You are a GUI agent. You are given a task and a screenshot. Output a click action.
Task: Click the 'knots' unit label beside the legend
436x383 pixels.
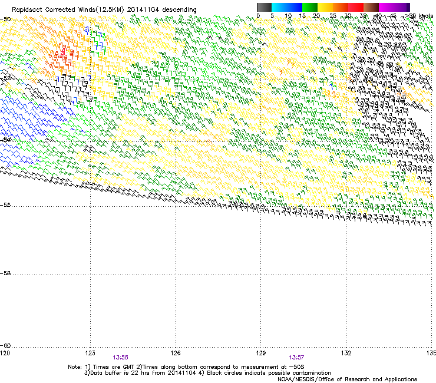tap(426, 16)
